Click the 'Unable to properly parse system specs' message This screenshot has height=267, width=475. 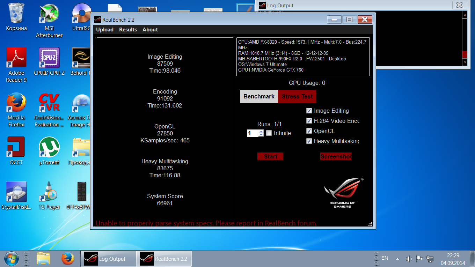(x=206, y=223)
